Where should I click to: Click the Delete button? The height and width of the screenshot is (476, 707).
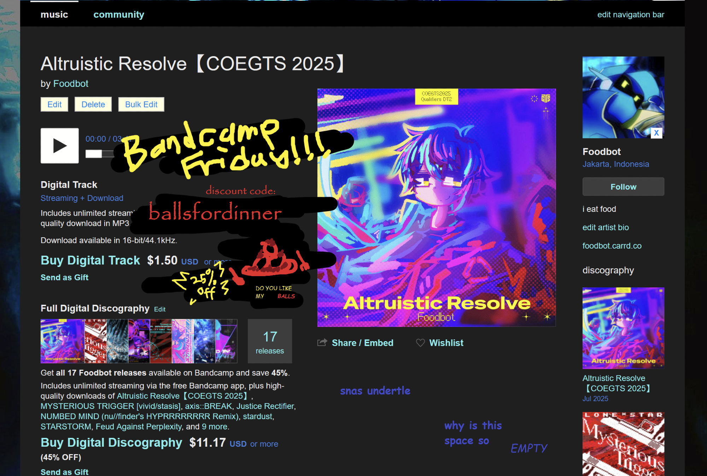pyautogui.click(x=93, y=105)
